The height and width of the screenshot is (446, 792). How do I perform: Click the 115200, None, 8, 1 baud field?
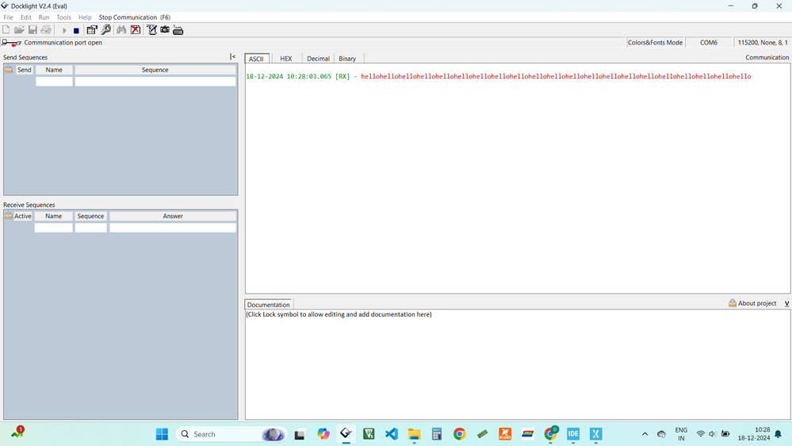(762, 43)
